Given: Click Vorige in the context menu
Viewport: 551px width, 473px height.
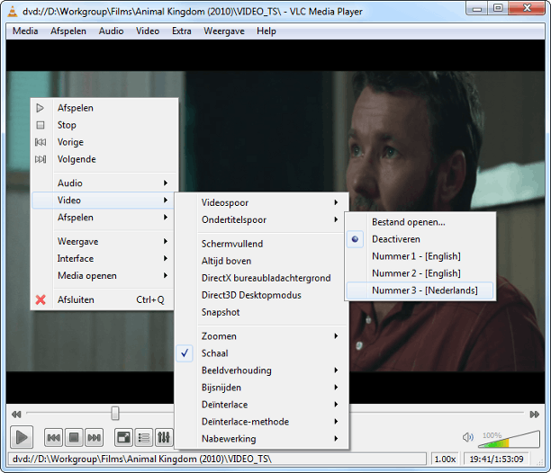Looking at the screenshot, I should pos(103,142).
